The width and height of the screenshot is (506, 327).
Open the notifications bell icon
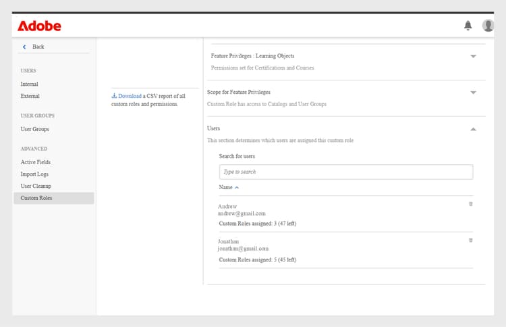(x=468, y=26)
